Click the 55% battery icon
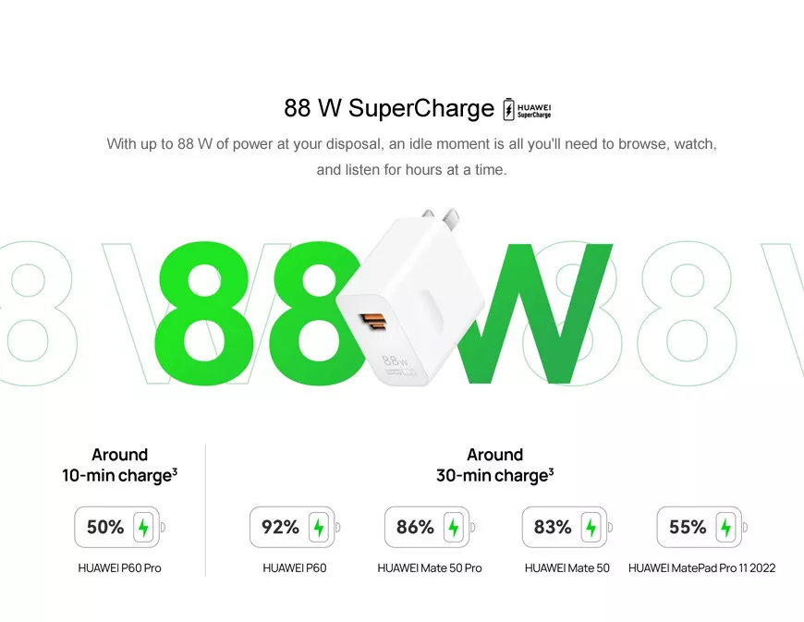This screenshot has width=804, height=622. [702, 527]
